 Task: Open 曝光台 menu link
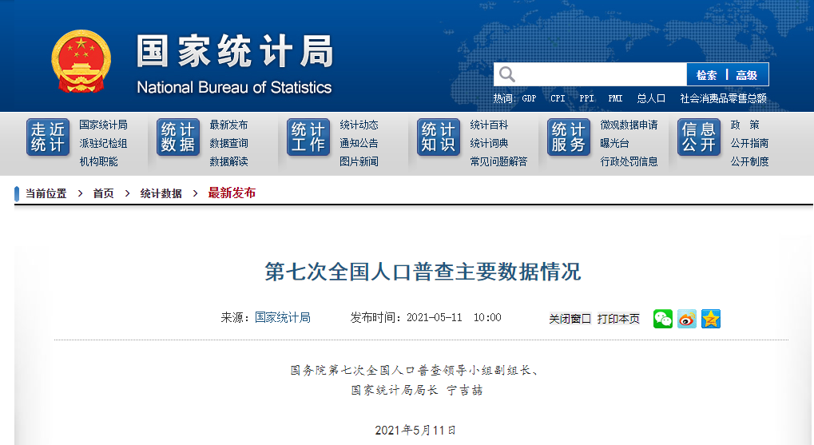(614, 143)
